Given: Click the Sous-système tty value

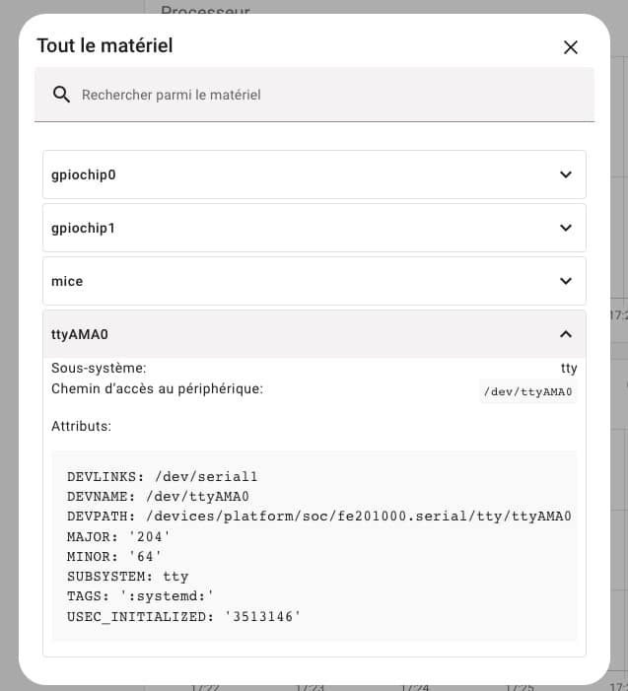Looking at the screenshot, I should pyautogui.click(x=569, y=368).
